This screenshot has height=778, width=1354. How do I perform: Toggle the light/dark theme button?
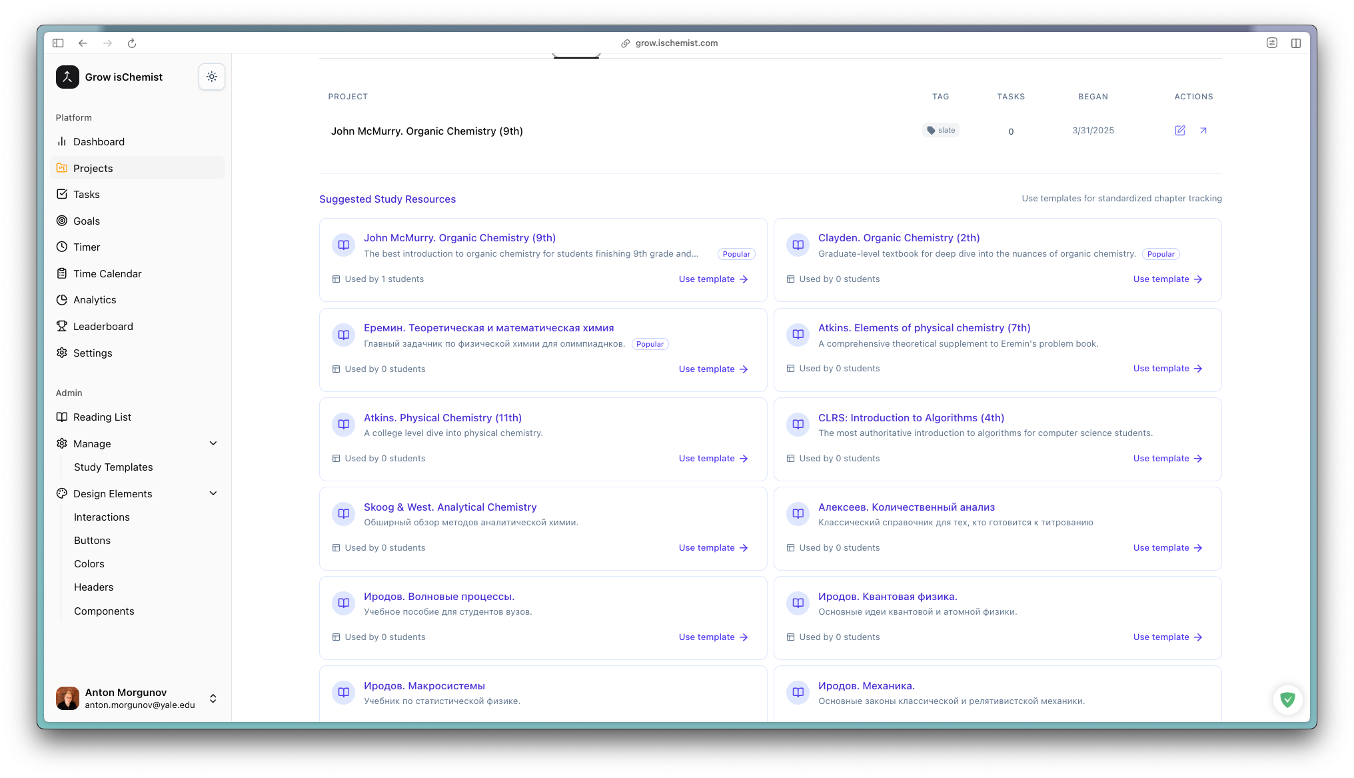(211, 77)
